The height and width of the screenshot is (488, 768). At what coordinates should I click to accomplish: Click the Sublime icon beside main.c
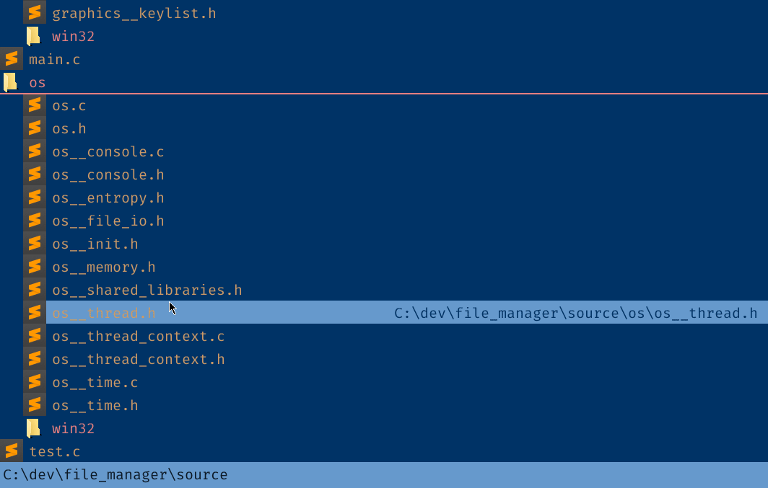[12, 59]
